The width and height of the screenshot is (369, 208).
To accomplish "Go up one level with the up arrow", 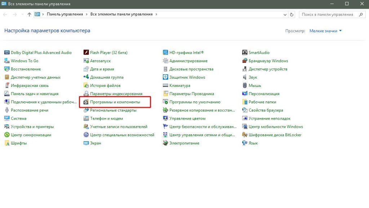I will tap(29, 14).
